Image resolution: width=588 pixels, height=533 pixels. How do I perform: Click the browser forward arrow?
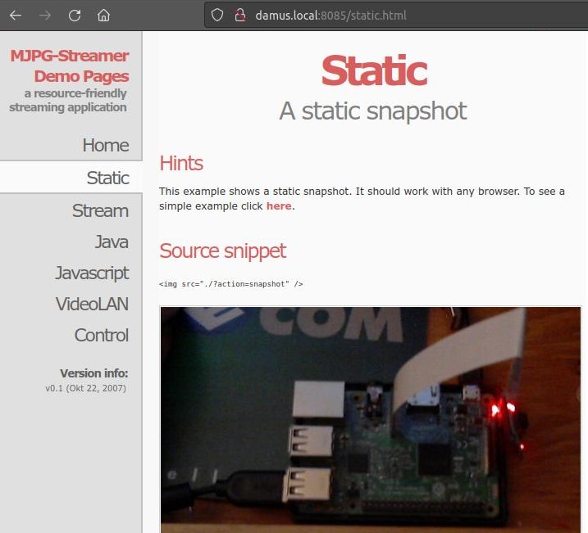(45, 15)
